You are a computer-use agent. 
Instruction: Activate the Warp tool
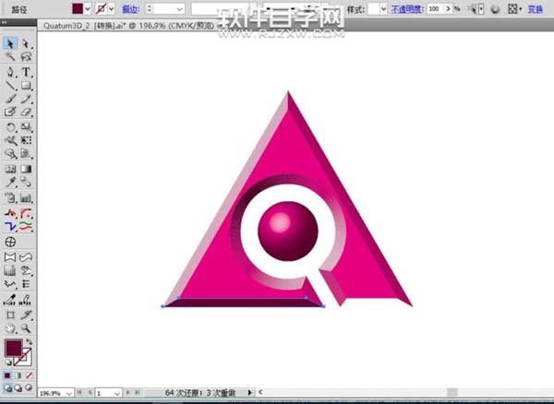[x=10, y=140]
